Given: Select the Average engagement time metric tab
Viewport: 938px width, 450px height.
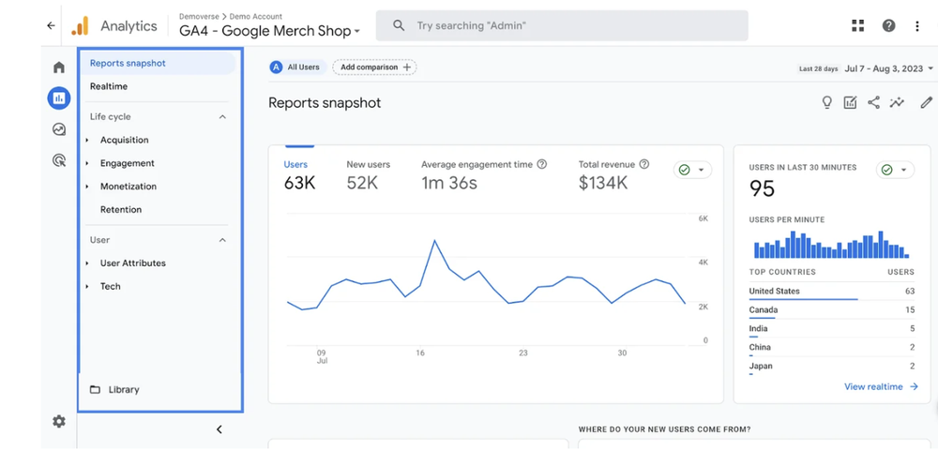Looking at the screenshot, I should tap(484, 175).
